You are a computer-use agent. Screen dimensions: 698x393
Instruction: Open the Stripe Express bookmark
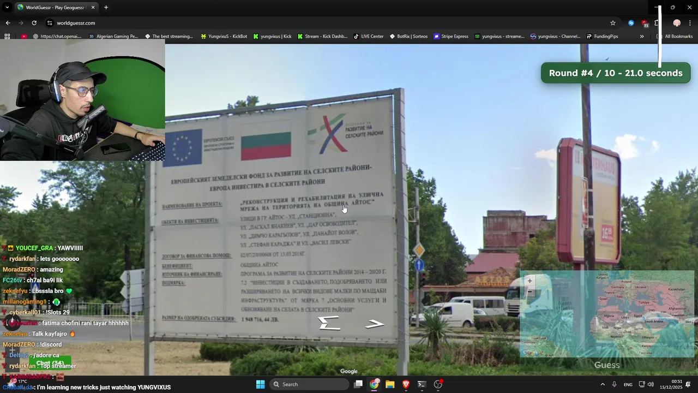[x=452, y=37]
